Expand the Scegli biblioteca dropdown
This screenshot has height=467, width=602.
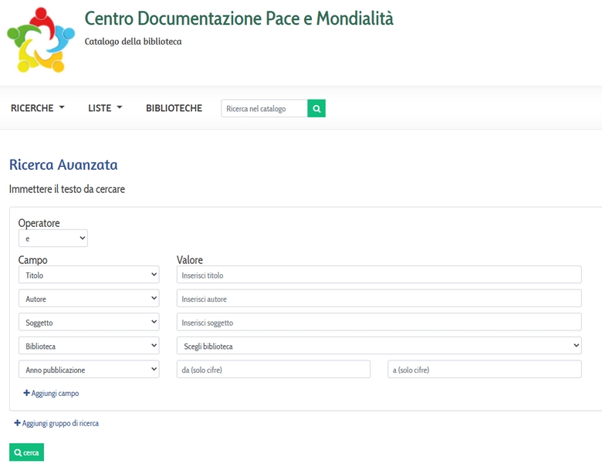pyautogui.click(x=379, y=346)
